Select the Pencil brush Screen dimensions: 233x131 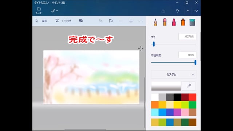pyautogui.click(x=155, y=22)
